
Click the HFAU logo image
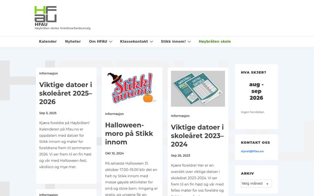[x=46, y=14]
